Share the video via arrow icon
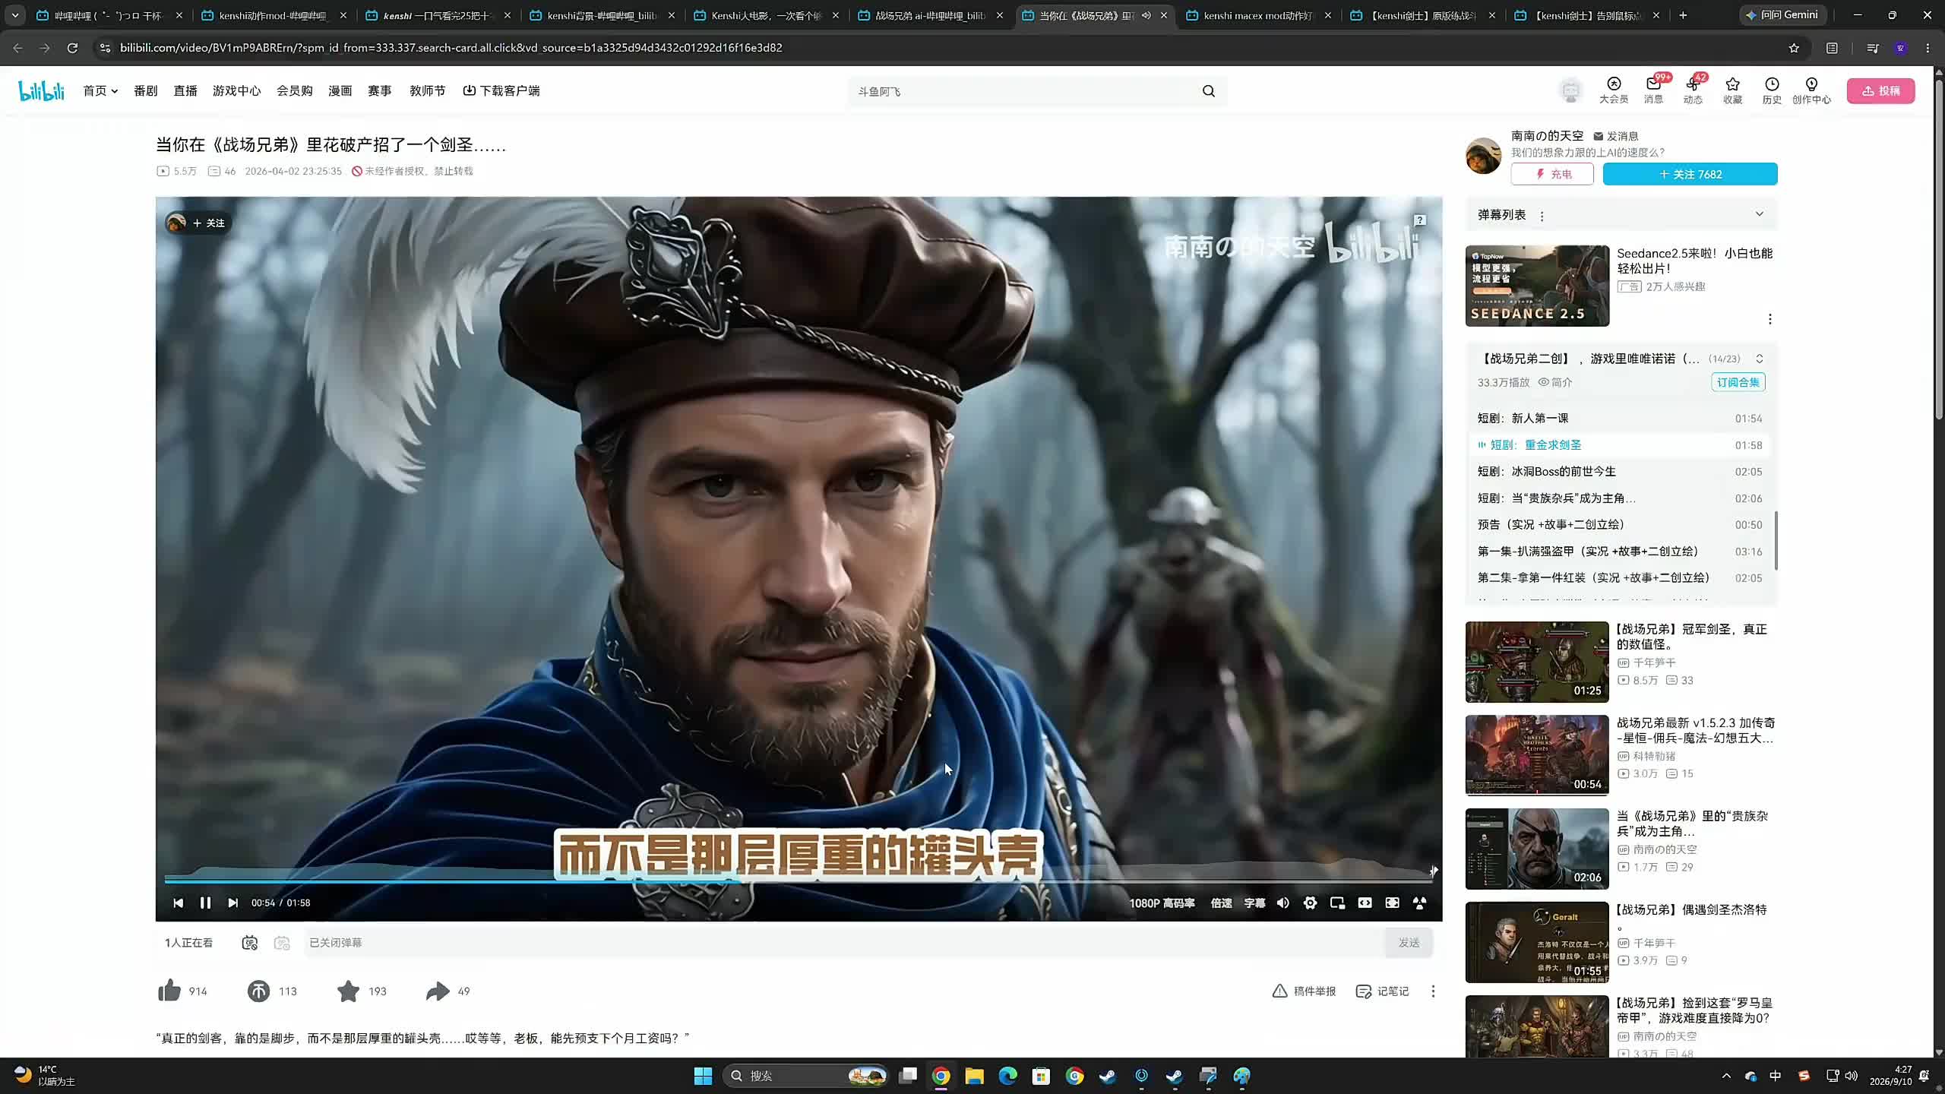Viewport: 1945px width, 1094px height. point(438,991)
